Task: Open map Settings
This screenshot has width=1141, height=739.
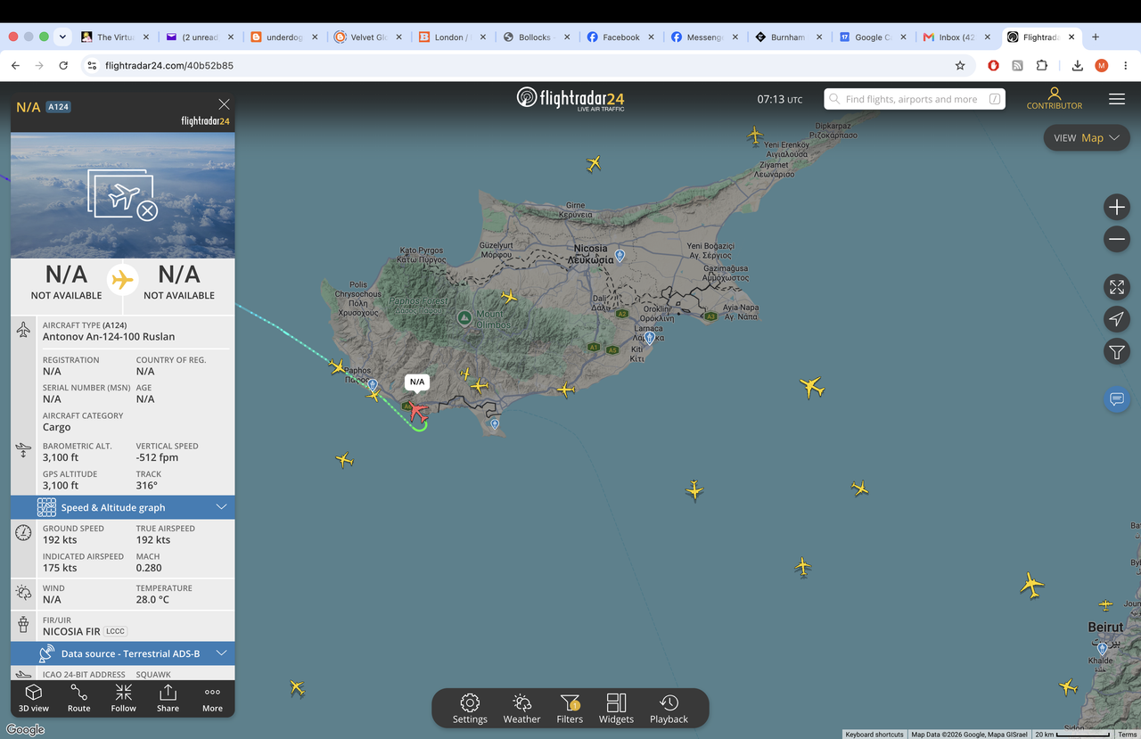Action: (470, 709)
